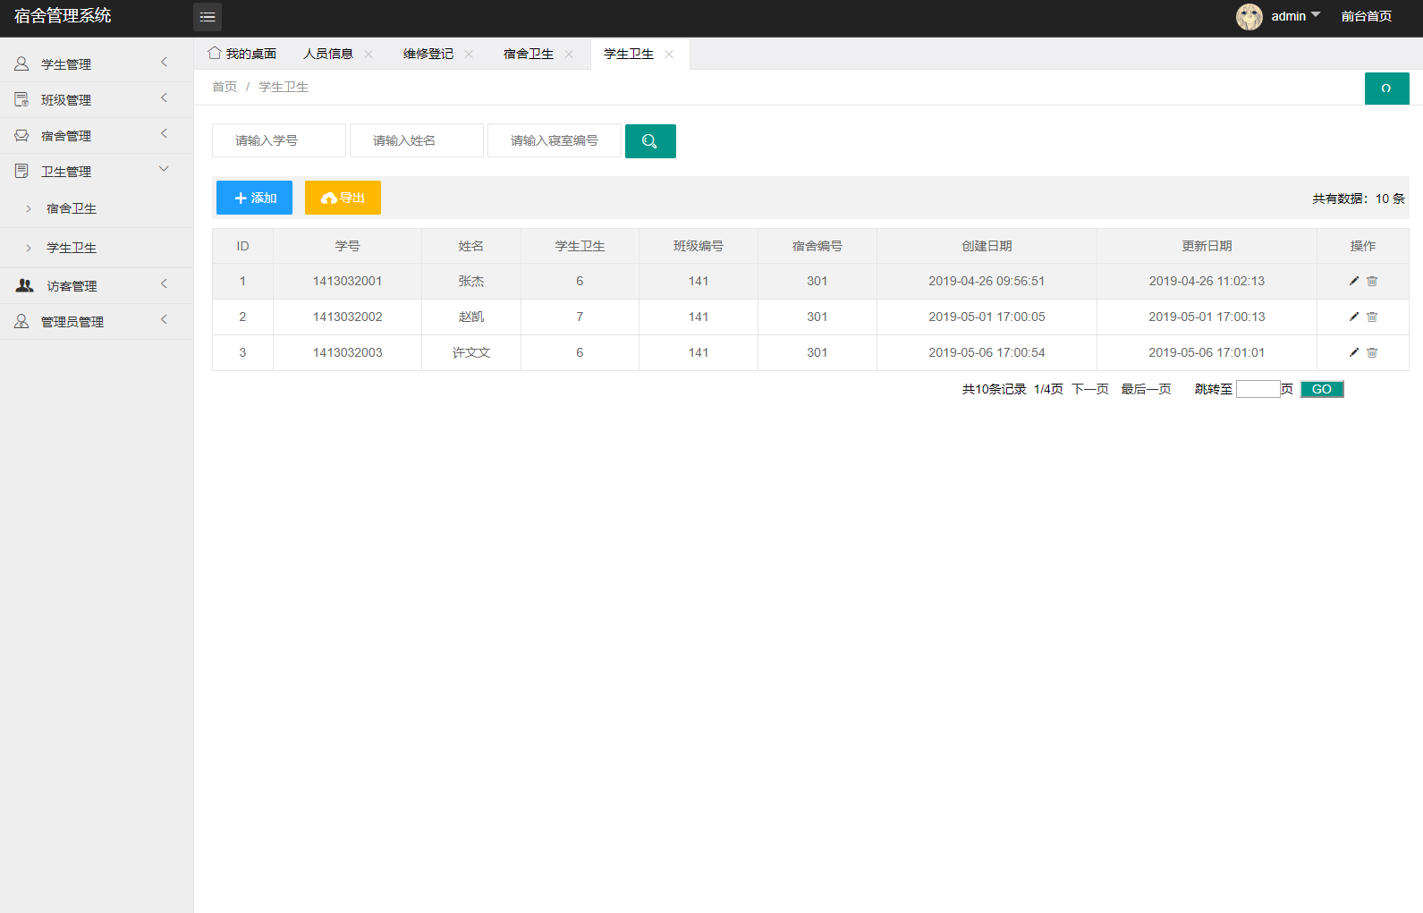
Task: Click student number 1413032003 cell
Action: [x=347, y=352]
